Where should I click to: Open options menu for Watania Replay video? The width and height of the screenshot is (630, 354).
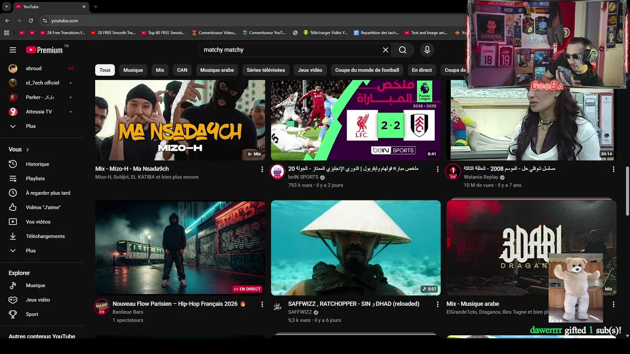pos(613,169)
